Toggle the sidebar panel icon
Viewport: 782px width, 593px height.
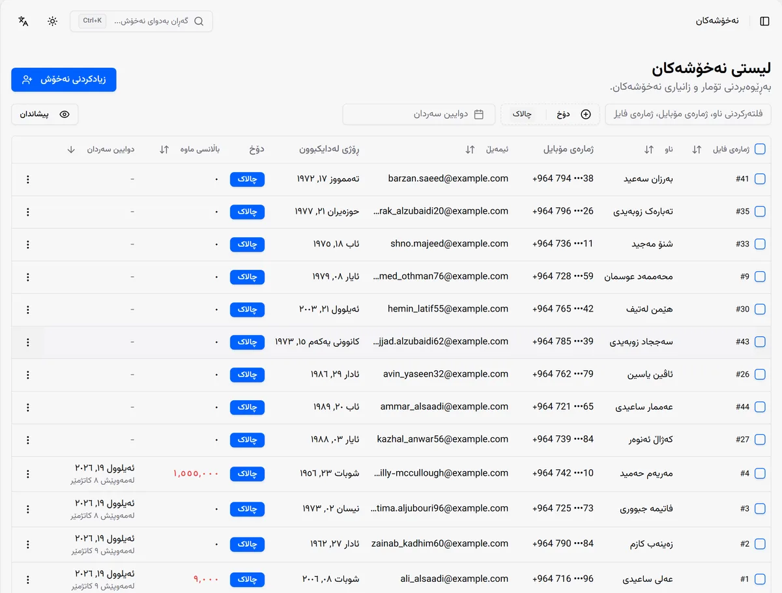pos(764,21)
